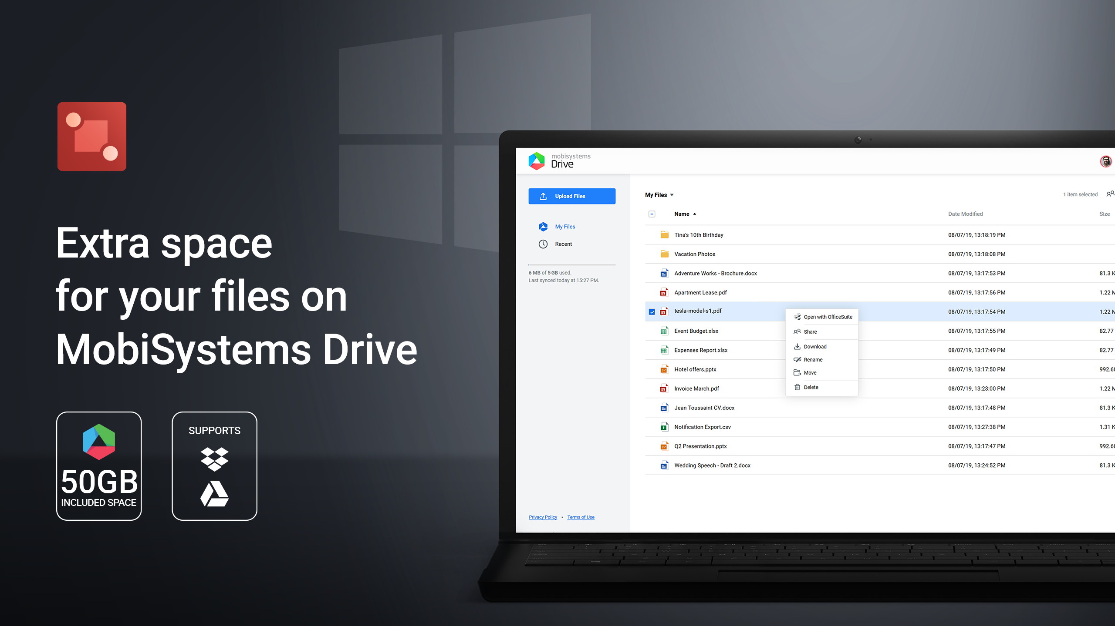
Task: Click the Upload Files button
Action: tap(572, 196)
